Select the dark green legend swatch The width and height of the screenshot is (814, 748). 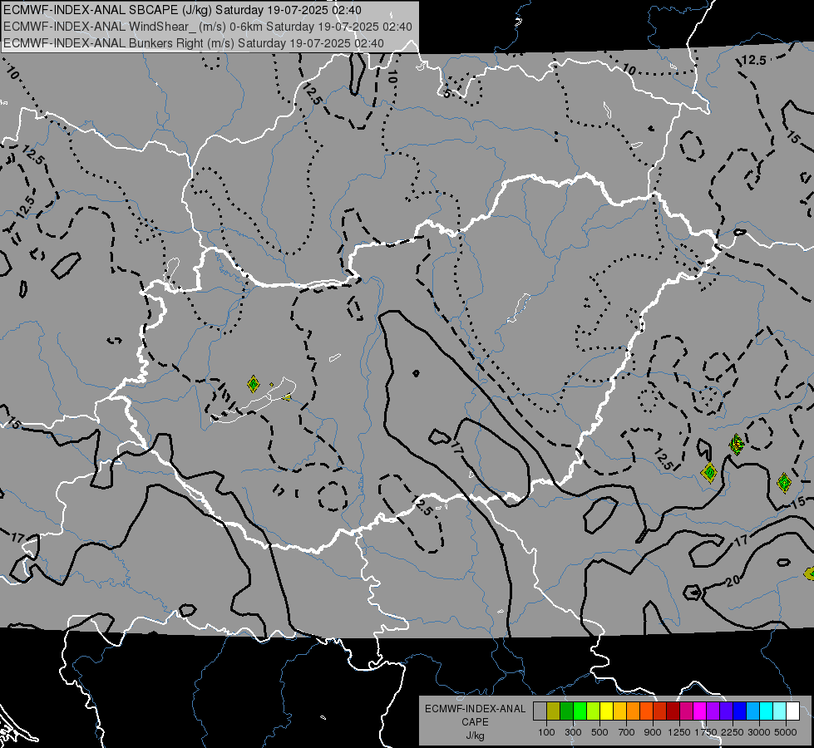click(566, 711)
